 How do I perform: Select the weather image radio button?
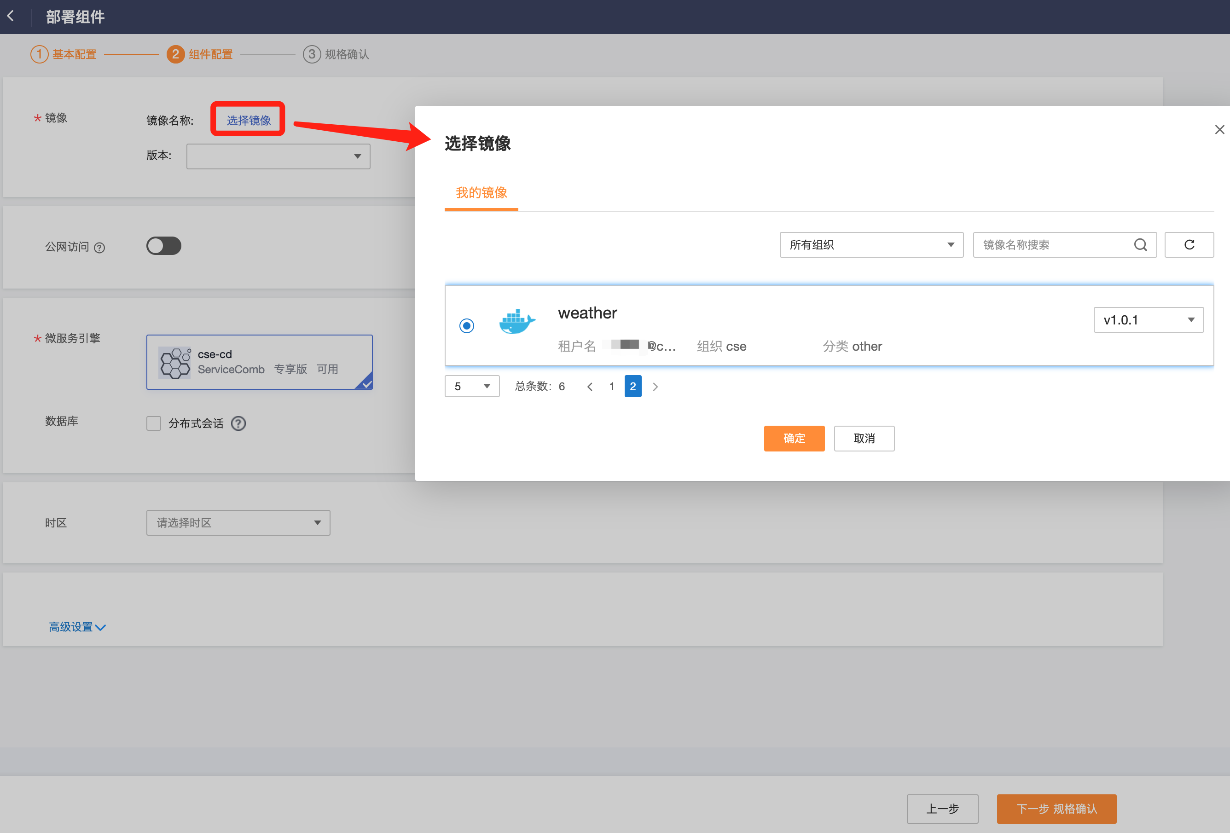tap(466, 325)
